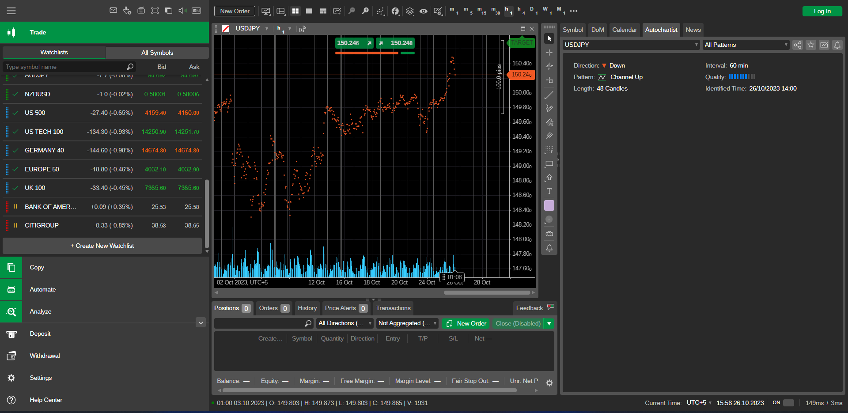
Task: Open the purple drawing color swatch
Action: tap(549, 205)
